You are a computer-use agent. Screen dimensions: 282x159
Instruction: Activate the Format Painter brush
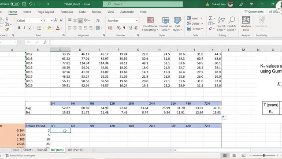pos(7,30)
